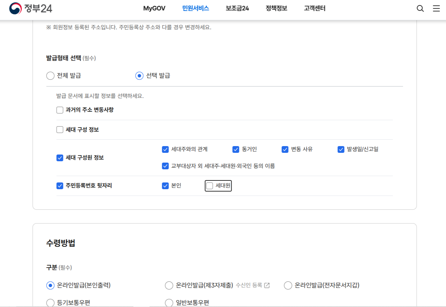Select 선택 발급 radio option

[139, 76]
